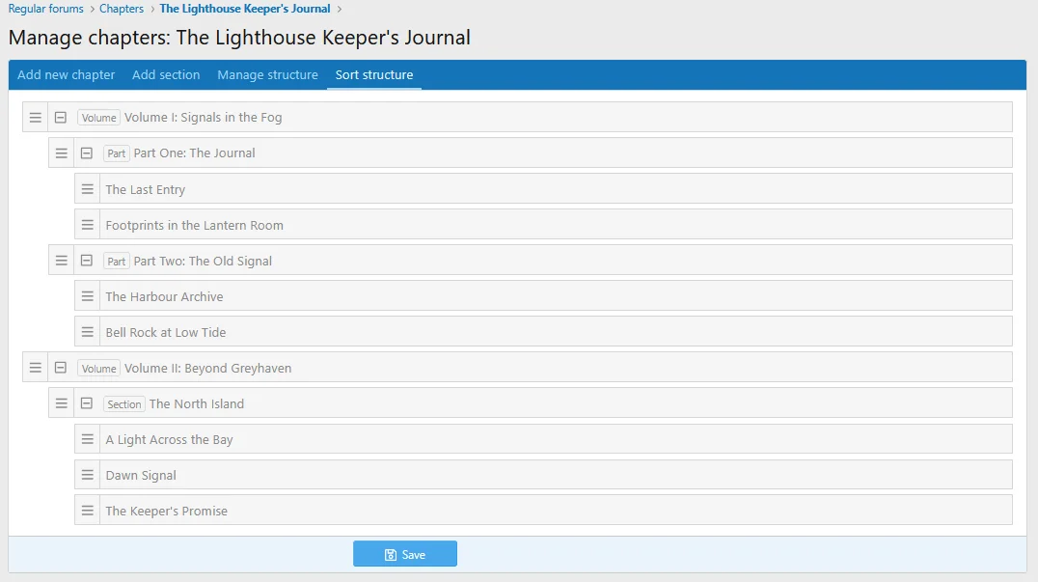Grab drag handle for The North Island section
Screen dimensions: 1038x582
tap(61, 403)
